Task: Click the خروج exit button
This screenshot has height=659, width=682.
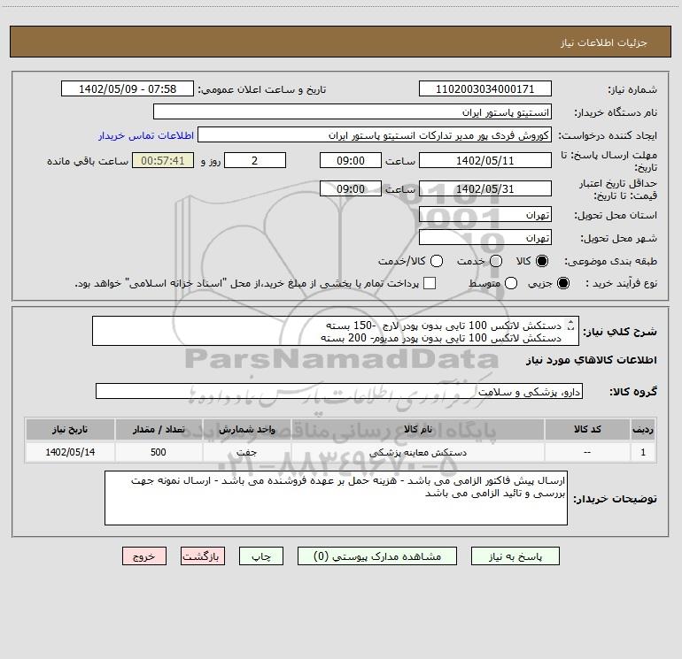Action: click(x=144, y=556)
